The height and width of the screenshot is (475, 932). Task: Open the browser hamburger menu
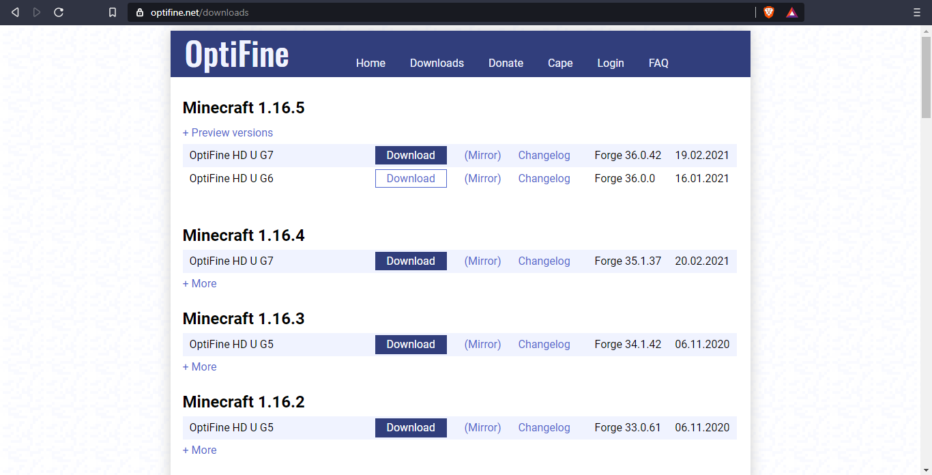pyautogui.click(x=917, y=12)
